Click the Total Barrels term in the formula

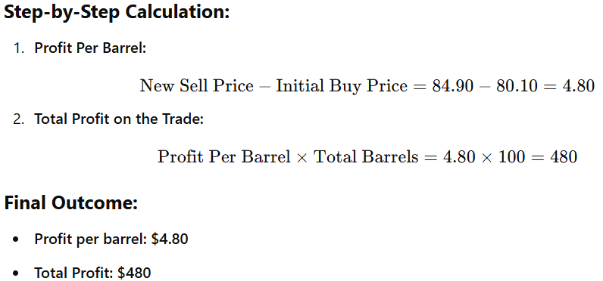(366, 157)
